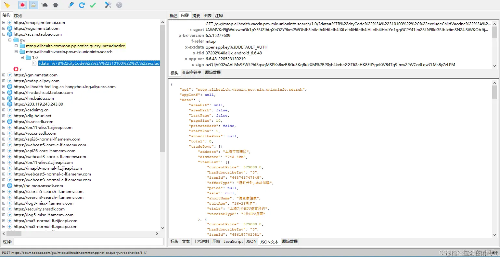The width and height of the screenshot is (500, 259).
Task: Select https://tnc11-alisc1.zijieapi.com row
Action: point(43,128)
